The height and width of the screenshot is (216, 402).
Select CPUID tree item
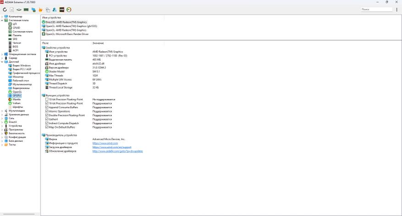coord(16,28)
